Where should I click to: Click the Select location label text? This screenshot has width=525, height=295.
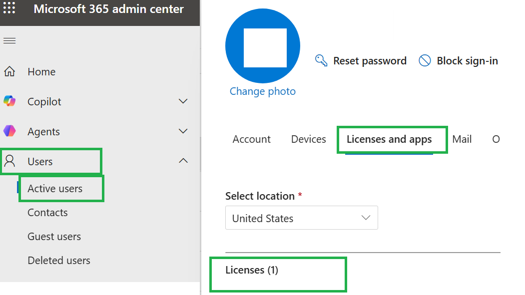point(260,196)
